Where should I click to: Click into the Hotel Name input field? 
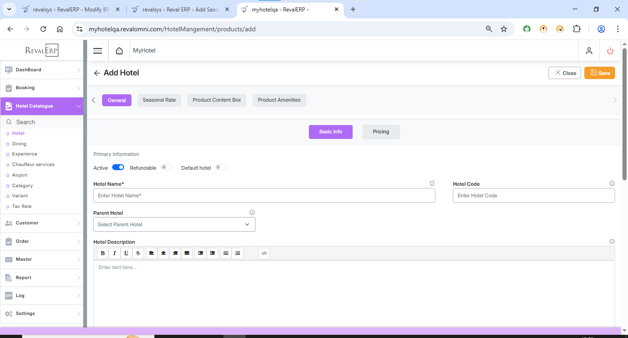pos(264,195)
